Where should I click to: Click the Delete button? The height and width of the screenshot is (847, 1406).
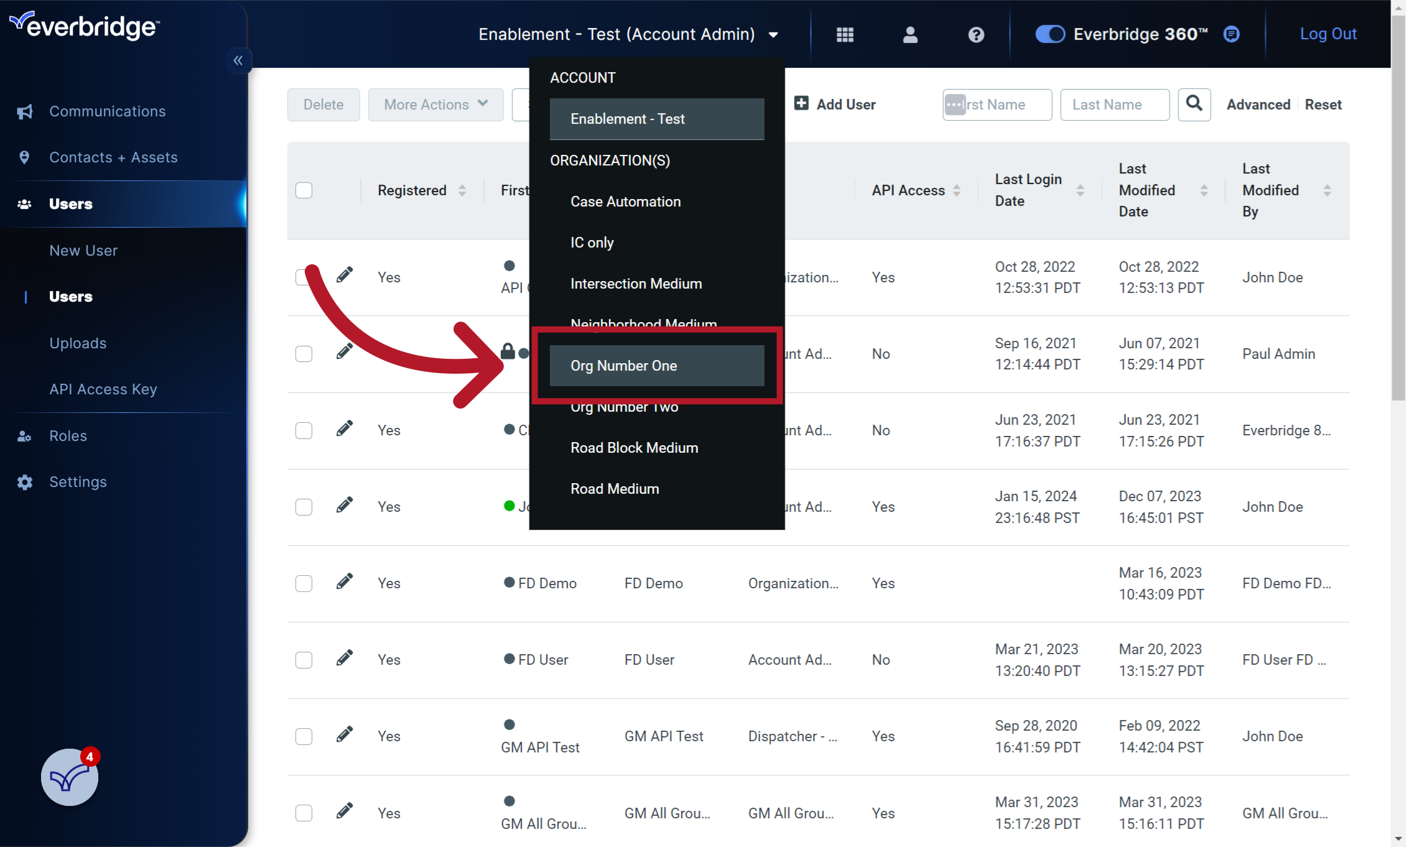[x=324, y=104]
